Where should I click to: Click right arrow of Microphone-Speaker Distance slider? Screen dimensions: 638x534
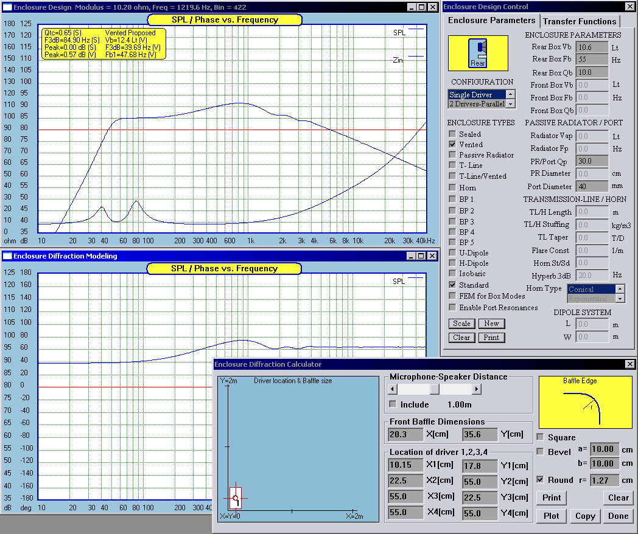478,389
